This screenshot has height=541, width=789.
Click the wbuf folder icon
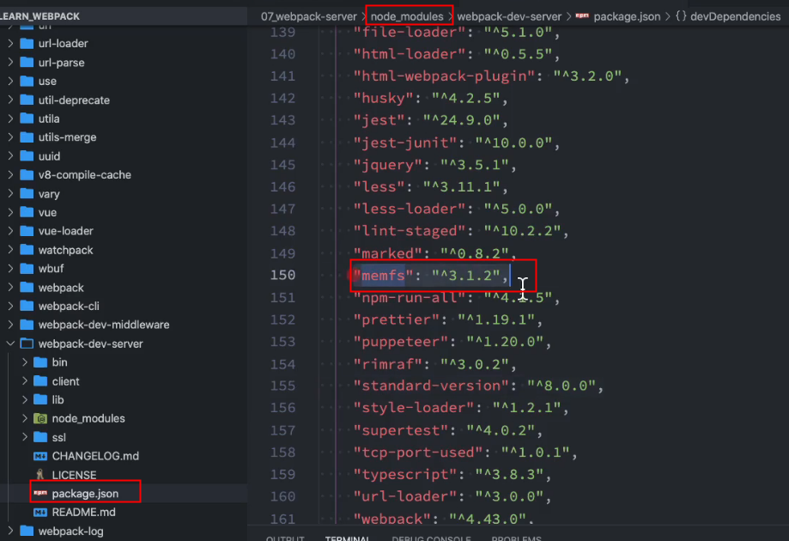tap(27, 269)
